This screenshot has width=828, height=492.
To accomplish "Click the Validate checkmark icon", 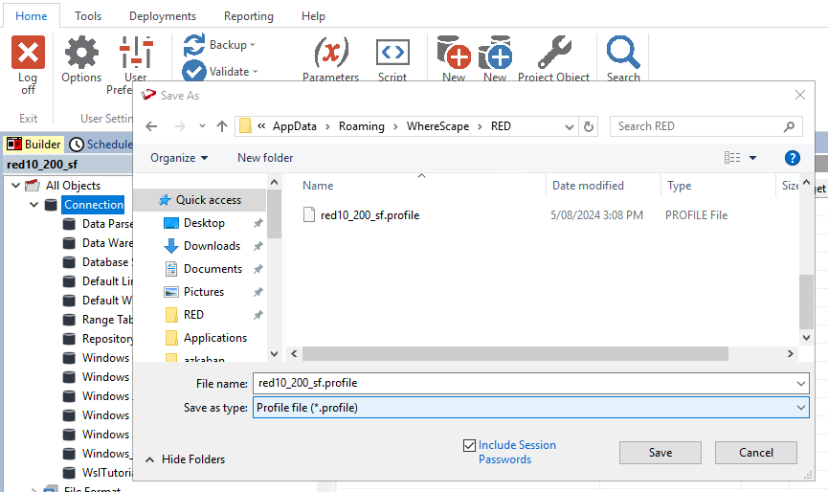I will click(194, 71).
